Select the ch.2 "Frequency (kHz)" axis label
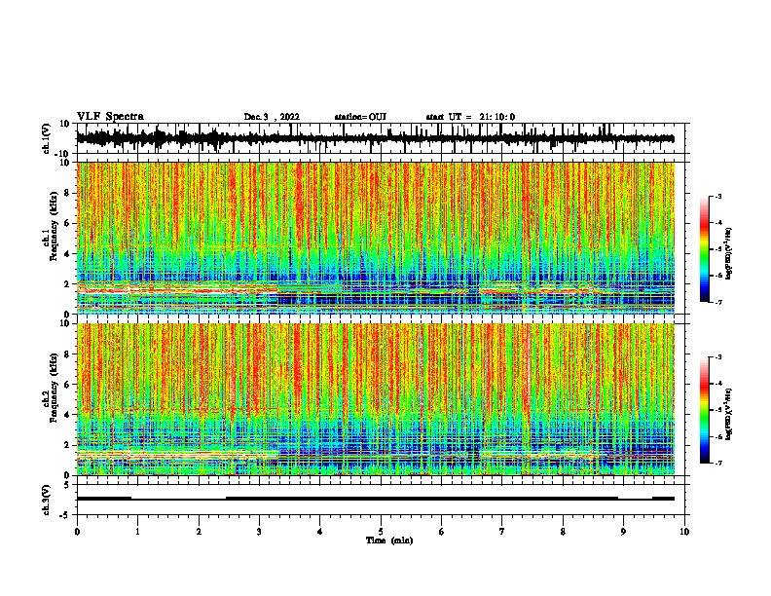The width and height of the screenshot is (771, 596). coord(54,388)
